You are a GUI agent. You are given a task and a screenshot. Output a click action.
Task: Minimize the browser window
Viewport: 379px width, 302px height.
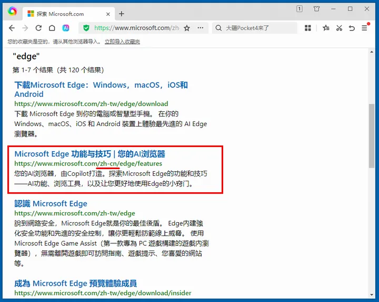point(333,9)
